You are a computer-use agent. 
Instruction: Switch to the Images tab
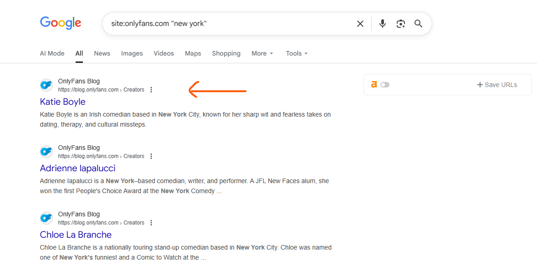132,53
